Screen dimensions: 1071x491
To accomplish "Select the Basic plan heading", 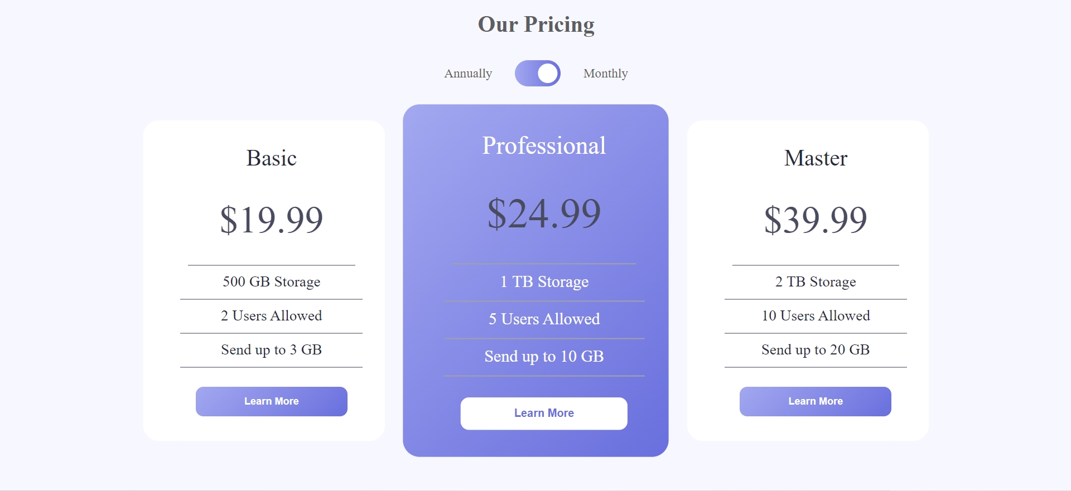I will pyautogui.click(x=272, y=158).
